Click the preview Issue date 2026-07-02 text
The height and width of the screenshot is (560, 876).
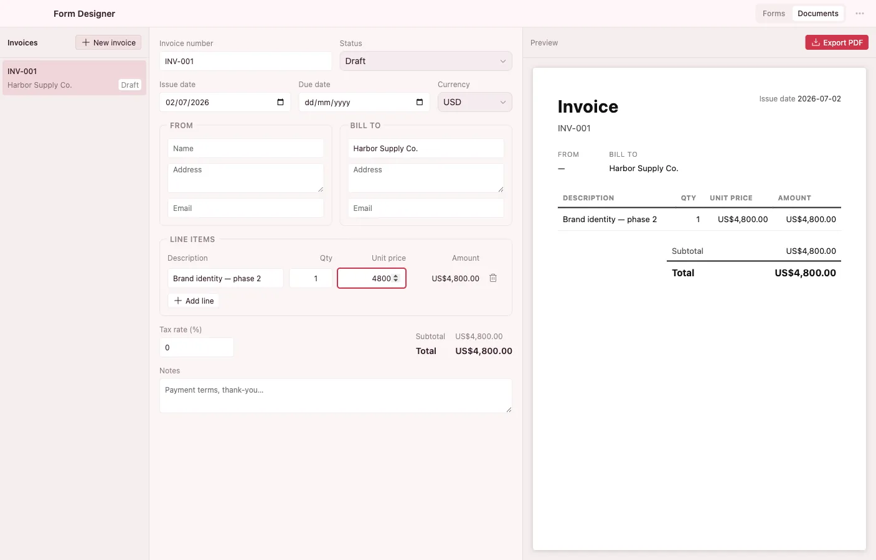[x=800, y=98]
